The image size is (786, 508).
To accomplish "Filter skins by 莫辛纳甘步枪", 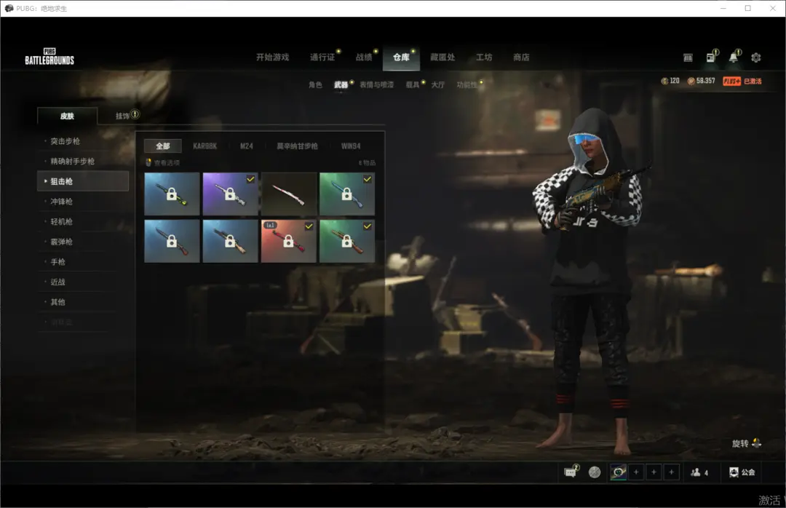I will (x=297, y=146).
